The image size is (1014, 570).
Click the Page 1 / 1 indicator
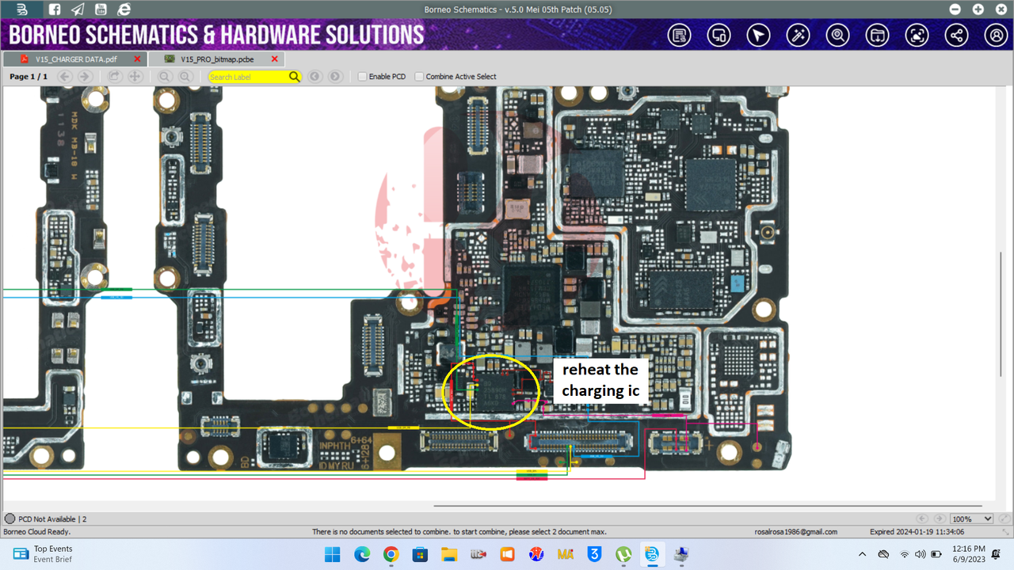pyautogui.click(x=29, y=77)
